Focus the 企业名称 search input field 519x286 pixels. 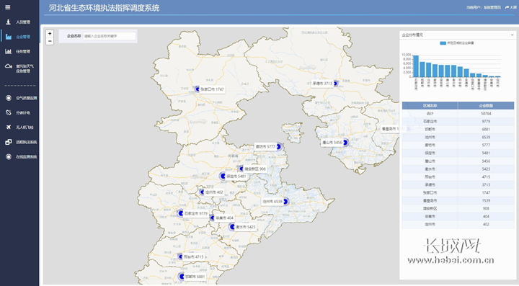pos(110,36)
